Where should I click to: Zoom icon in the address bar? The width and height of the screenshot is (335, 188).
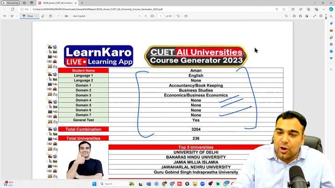[x=277, y=9]
